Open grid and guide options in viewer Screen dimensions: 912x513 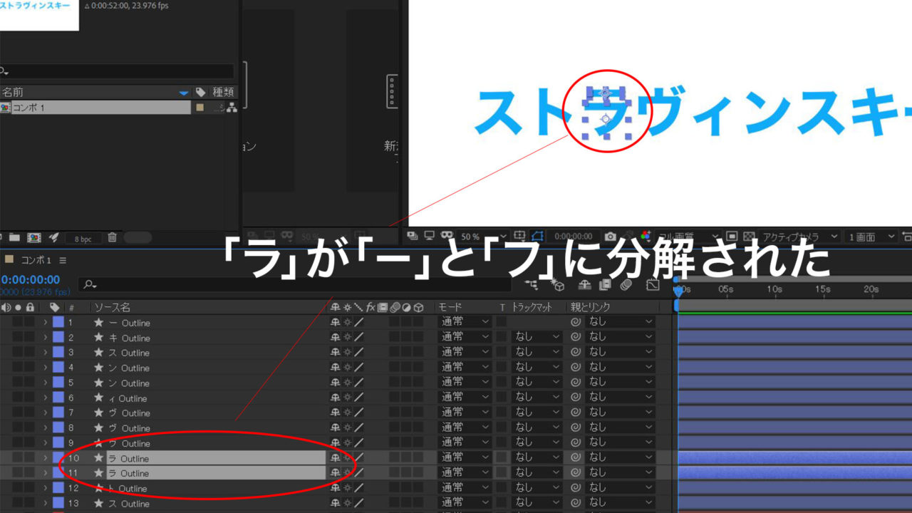pos(519,236)
